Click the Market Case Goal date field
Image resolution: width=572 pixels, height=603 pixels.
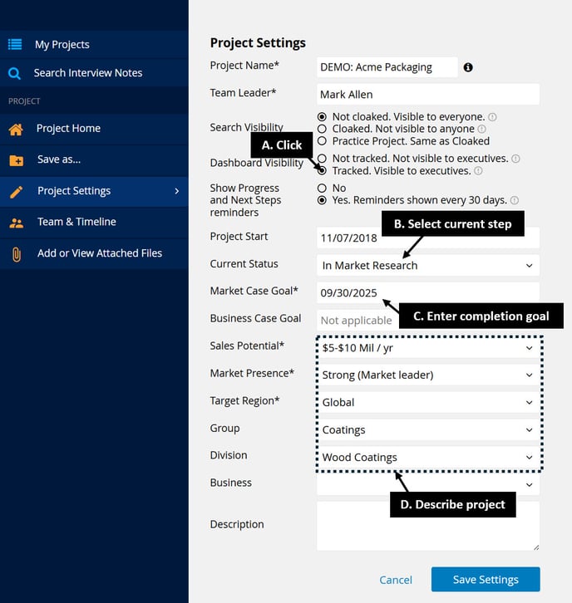click(x=428, y=292)
